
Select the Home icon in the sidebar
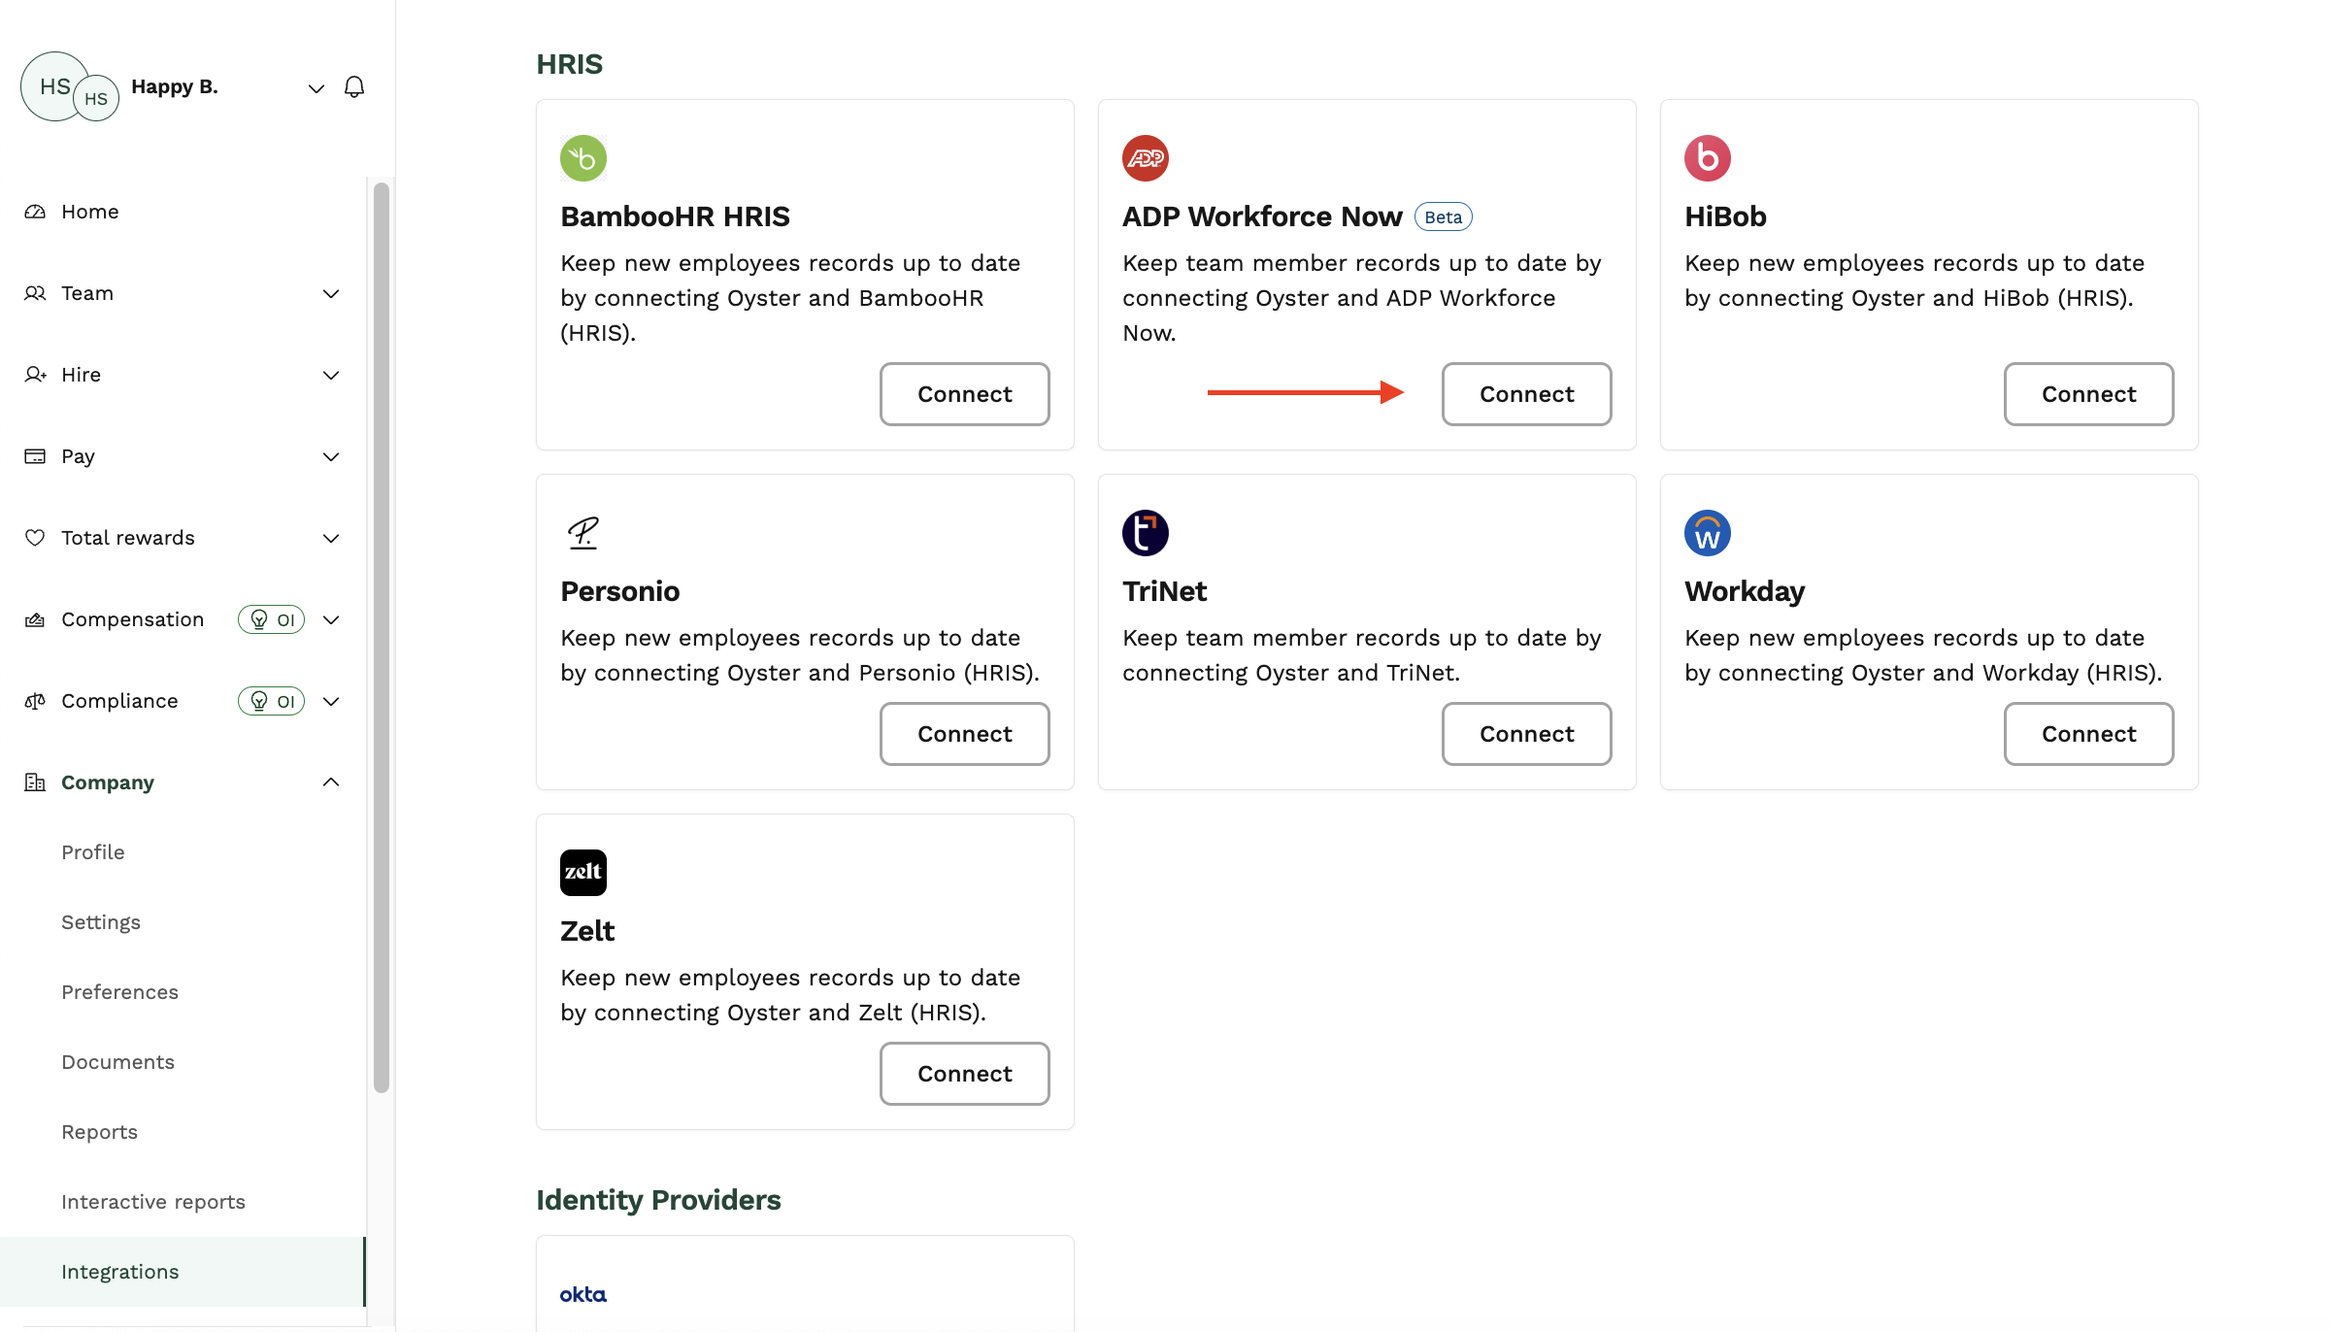pyautogui.click(x=34, y=211)
